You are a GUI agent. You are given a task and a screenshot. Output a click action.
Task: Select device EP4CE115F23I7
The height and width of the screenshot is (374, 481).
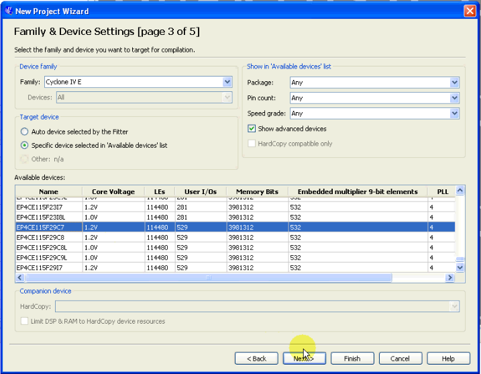point(235,207)
